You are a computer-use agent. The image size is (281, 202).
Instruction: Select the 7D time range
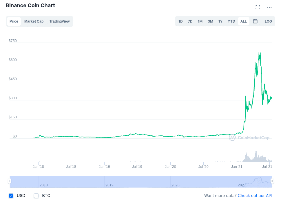(190, 21)
